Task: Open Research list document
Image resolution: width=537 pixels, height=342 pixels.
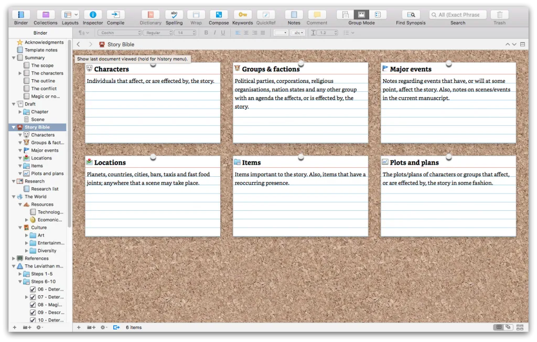Action: tap(45, 189)
